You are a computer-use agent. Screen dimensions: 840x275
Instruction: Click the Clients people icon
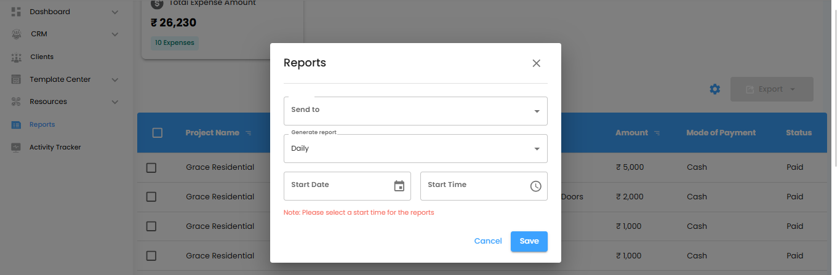coord(17,57)
